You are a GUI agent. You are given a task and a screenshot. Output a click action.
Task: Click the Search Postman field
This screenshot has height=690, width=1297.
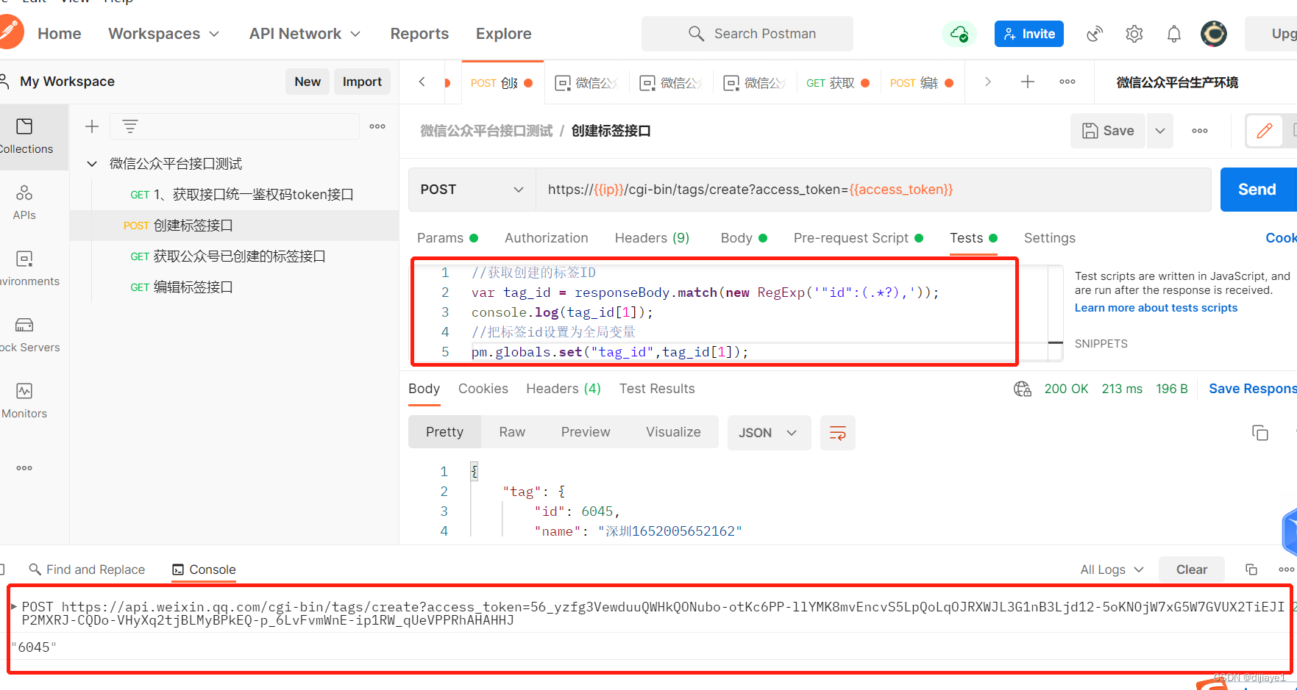click(747, 34)
